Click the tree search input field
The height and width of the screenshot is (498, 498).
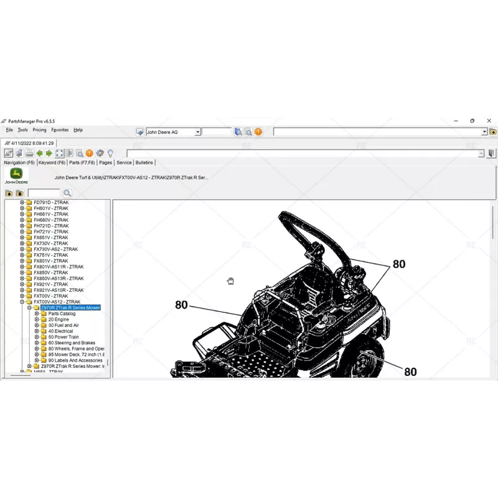pos(44,193)
